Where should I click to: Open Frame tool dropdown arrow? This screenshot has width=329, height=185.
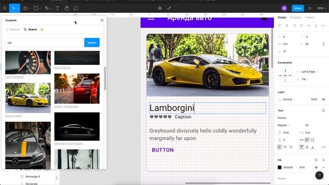(29, 8)
